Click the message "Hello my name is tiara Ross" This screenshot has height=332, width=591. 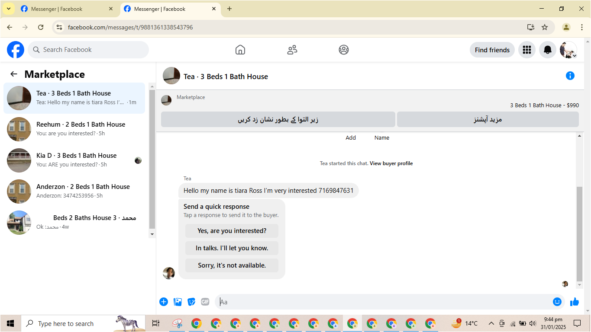[x=268, y=191]
